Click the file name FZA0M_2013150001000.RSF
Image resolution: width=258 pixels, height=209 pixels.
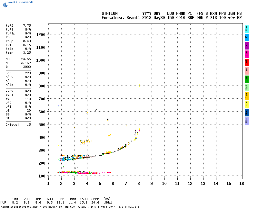(19, 207)
